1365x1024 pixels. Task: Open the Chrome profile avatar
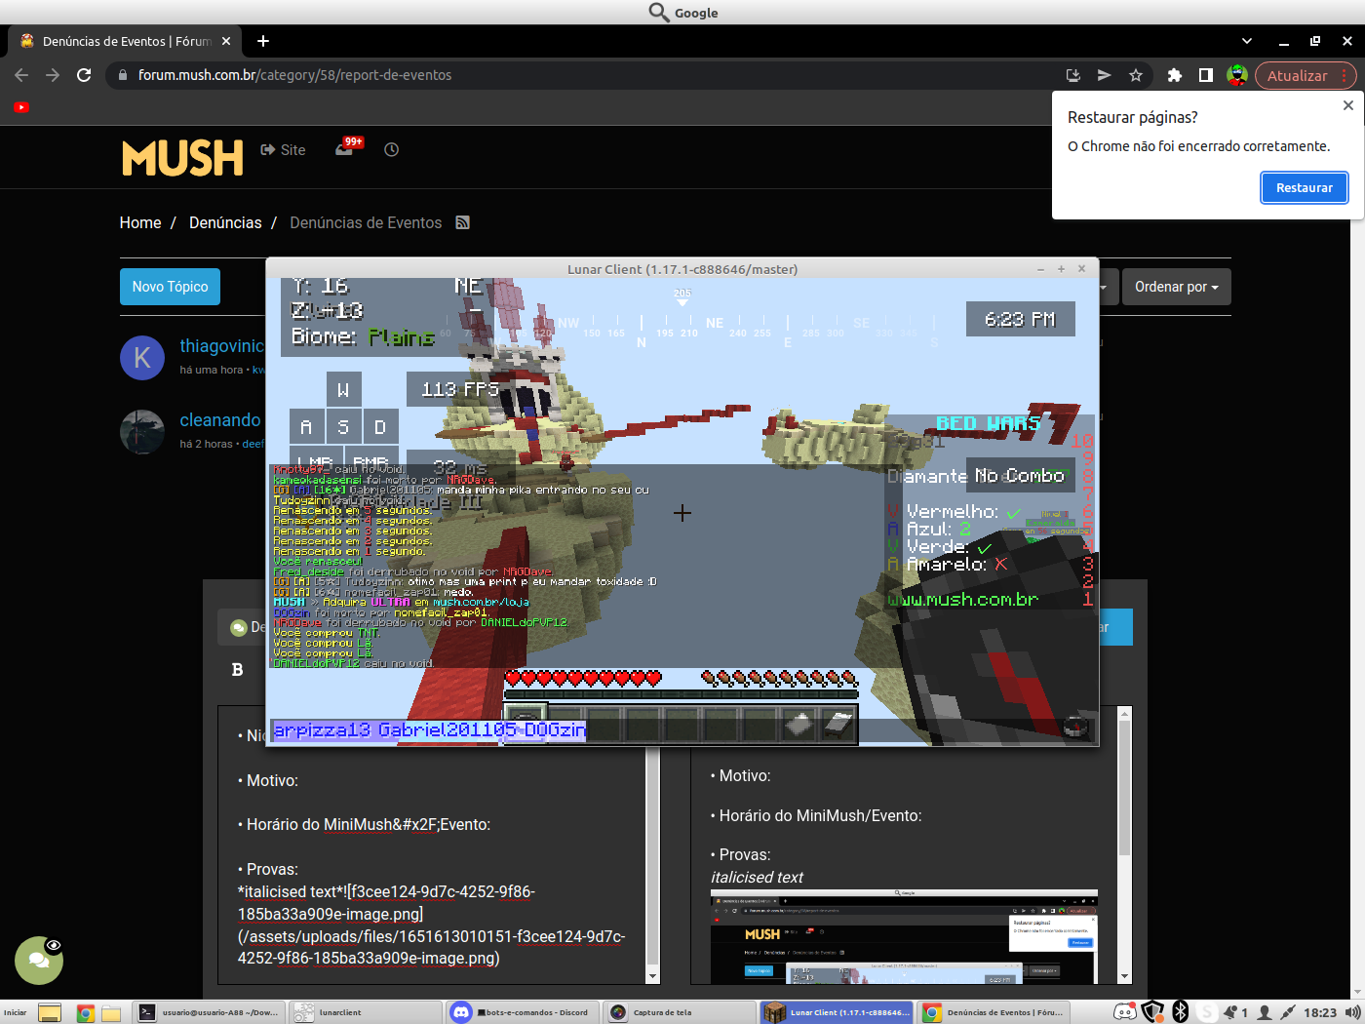click(x=1237, y=75)
